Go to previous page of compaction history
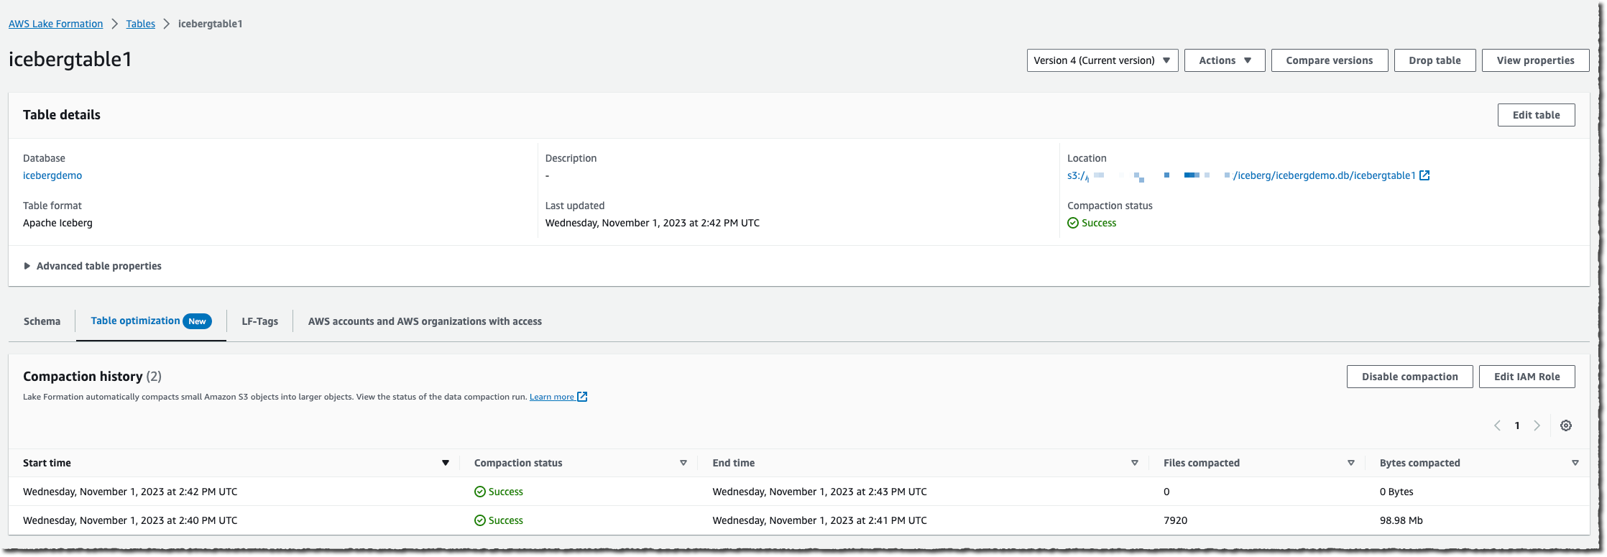Screen dimensions: 1607x557 pos(1497,425)
